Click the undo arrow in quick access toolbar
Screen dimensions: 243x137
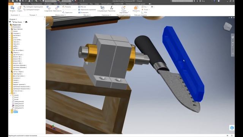coord(23,1)
